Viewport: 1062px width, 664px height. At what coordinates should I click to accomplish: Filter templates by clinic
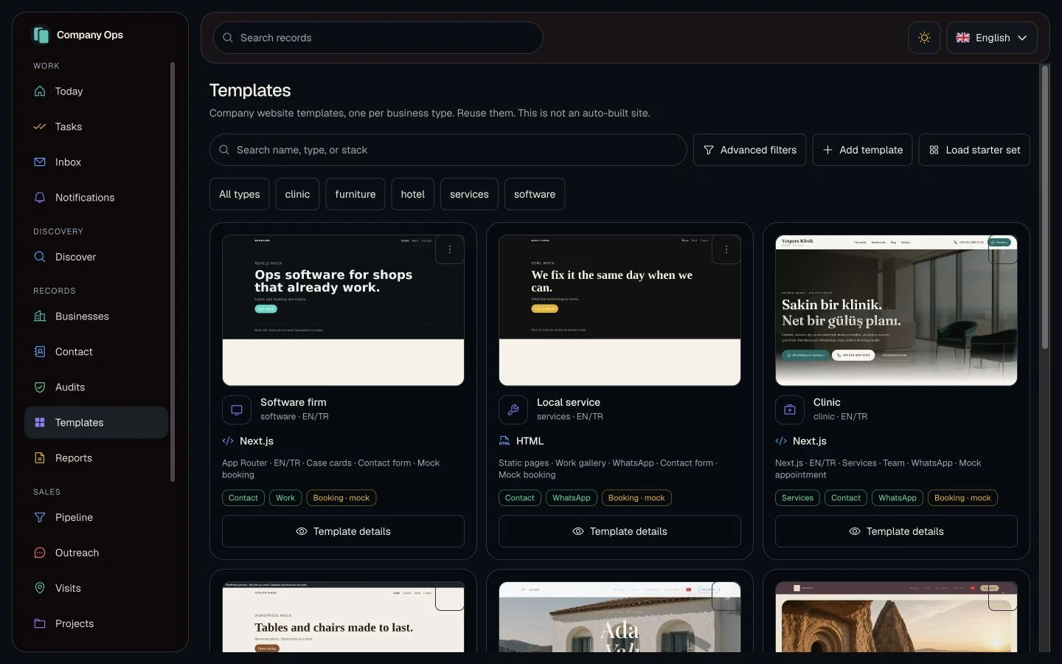[297, 194]
